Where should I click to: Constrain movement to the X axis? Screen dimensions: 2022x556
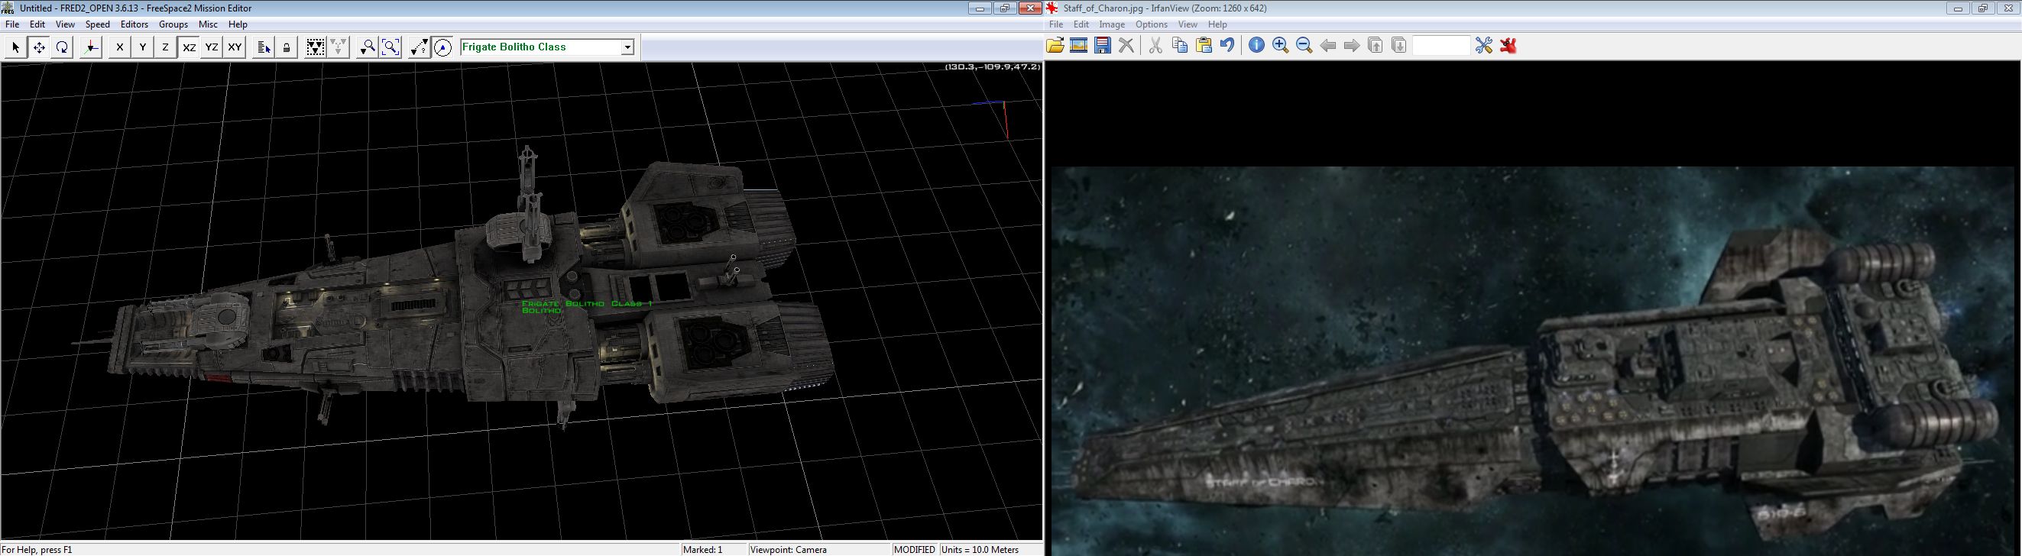(119, 47)
